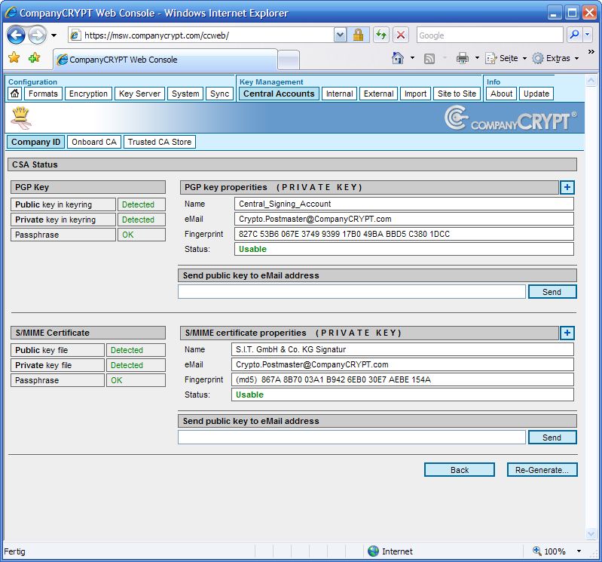The height and width of the screenshot is (562, 602).
Task: Click the Stop loading red X icon
Action: click(x=400, y=35)
